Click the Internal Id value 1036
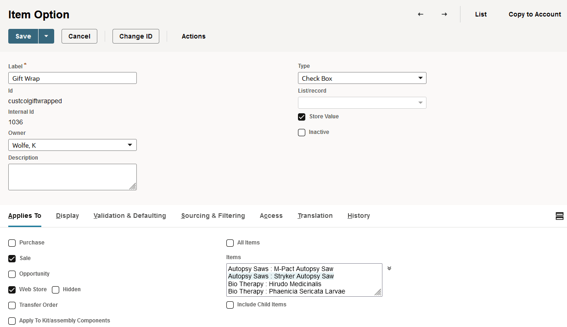Viewport: 567px width, 327px height. click(16, 122)
